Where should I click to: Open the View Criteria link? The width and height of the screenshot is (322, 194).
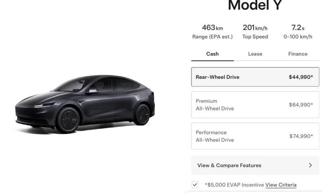[281, 185]
